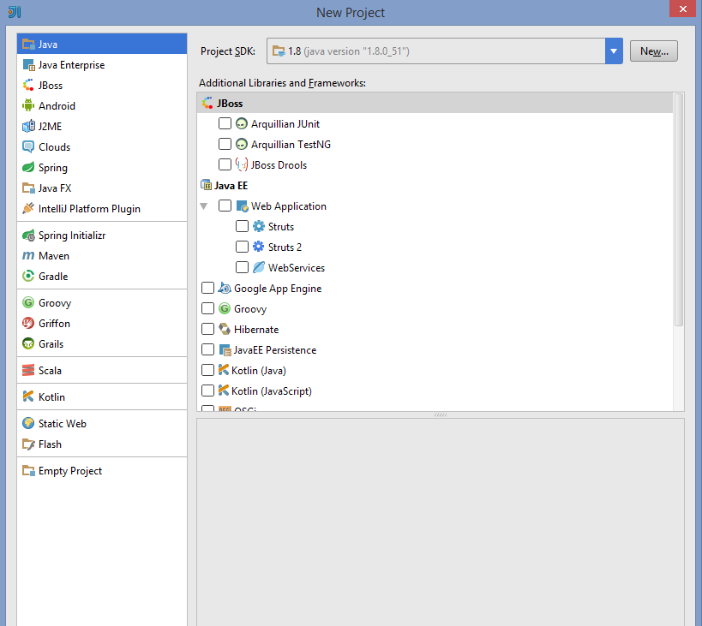702x626 pixels.
Task: Choose Gradle project type
Action: coord(102,277)
